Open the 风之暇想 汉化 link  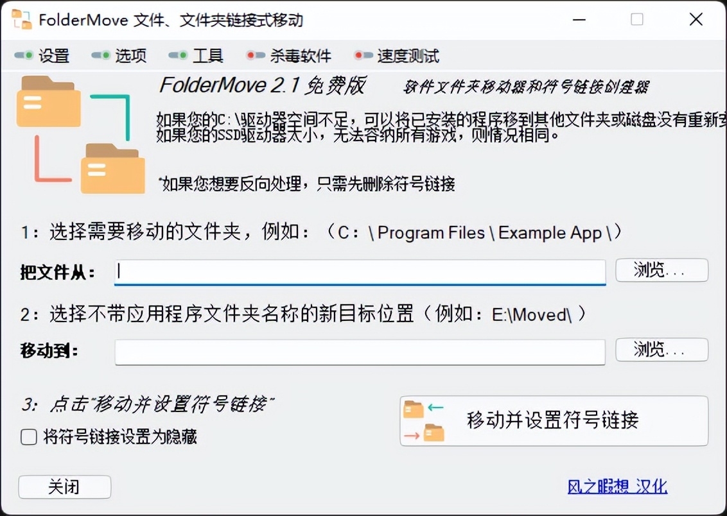pyautogui.click(x=617, y=486)
